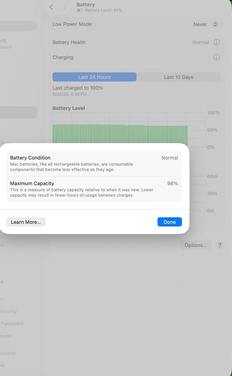Click the forward chevron in header
Image resolution: width=232 pixels, height=376 pixels.
(x=65, y=7)
